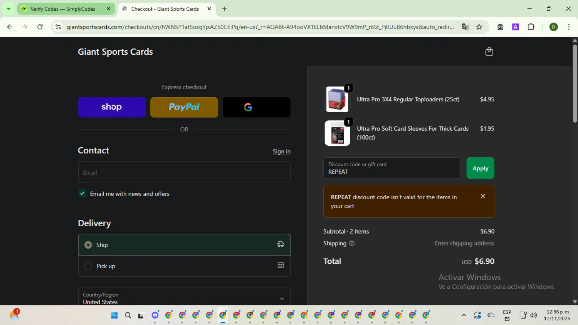Open the shopping bag cart icon
The height and width of the screenshot is (325, 578).
tap(489, 52)
